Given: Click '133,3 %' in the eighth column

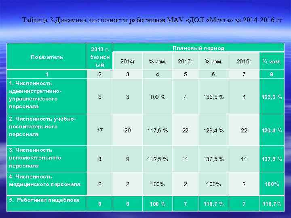Looking at the screenshot, I should 272,97.
